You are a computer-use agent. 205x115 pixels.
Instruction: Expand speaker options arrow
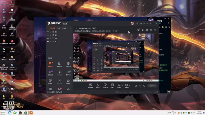point(130,85)
